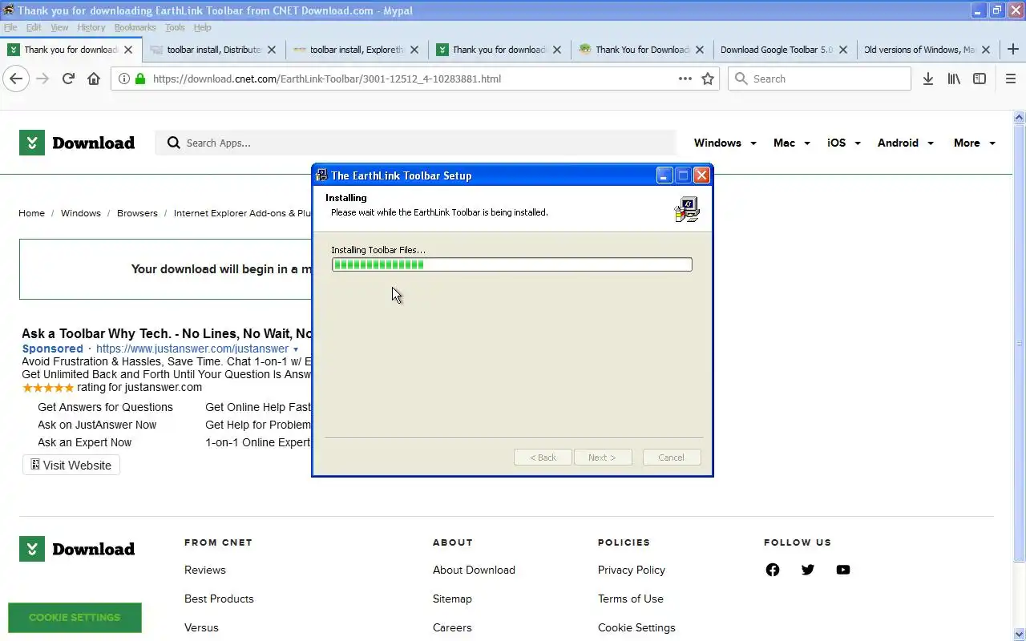1026x641 pixels.
Task: Click the Visit Website button
Action: (71, 466)
